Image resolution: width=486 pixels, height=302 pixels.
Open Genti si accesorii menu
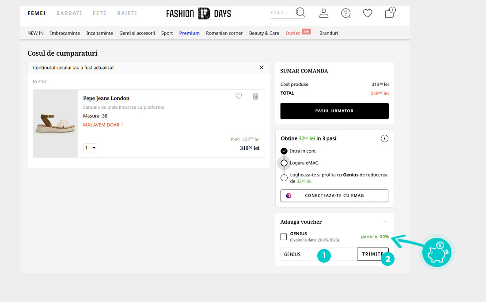coord(137,33)
